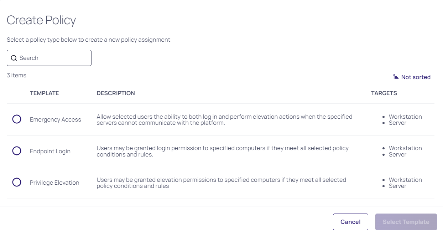The image size is (443, 236).
Task: Click the sort arrows icon beside Not sorted
Action: point(396,77)
